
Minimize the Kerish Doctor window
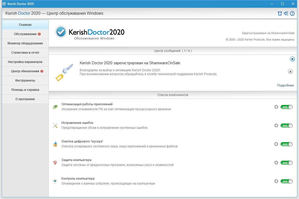[272, 4]
